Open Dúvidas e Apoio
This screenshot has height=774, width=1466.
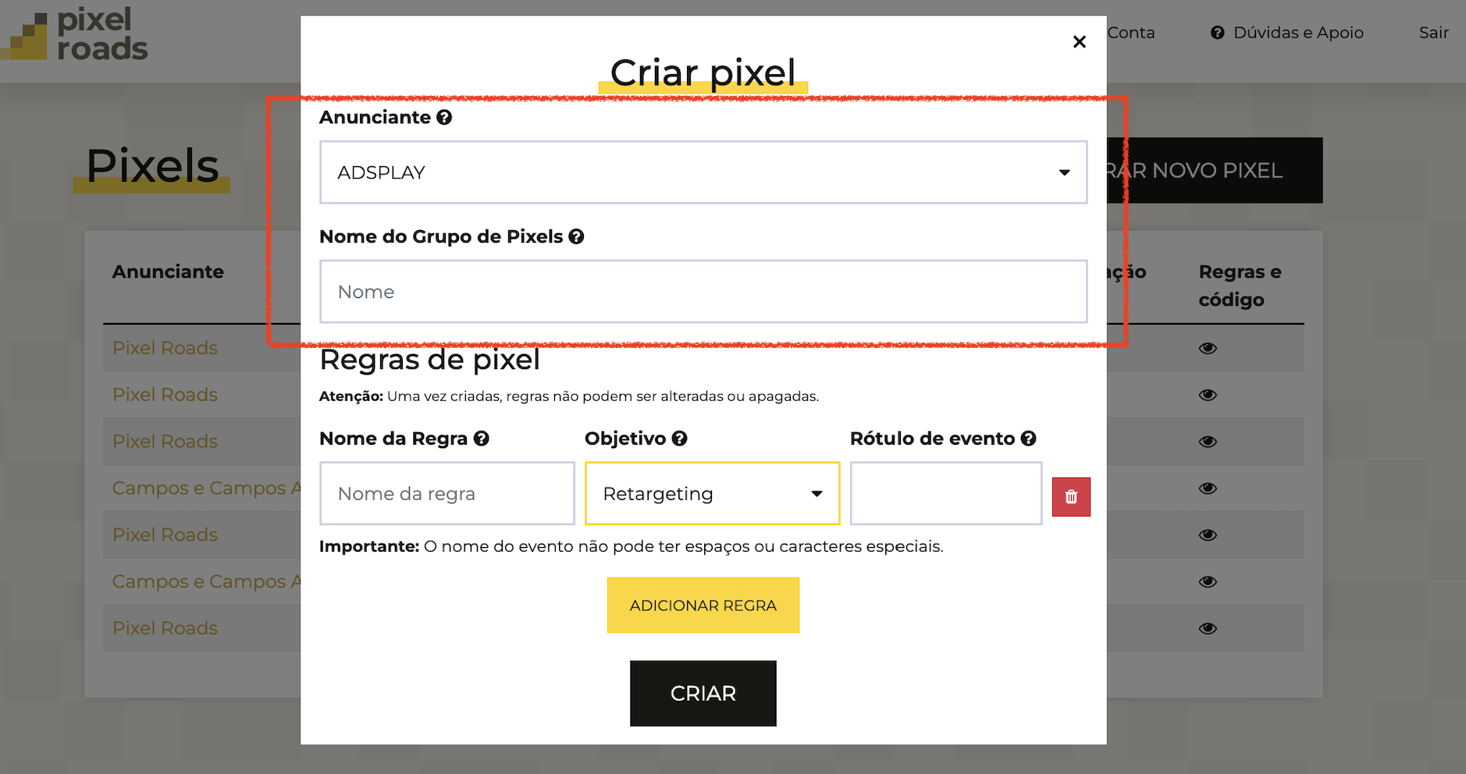pos(1298,32)
